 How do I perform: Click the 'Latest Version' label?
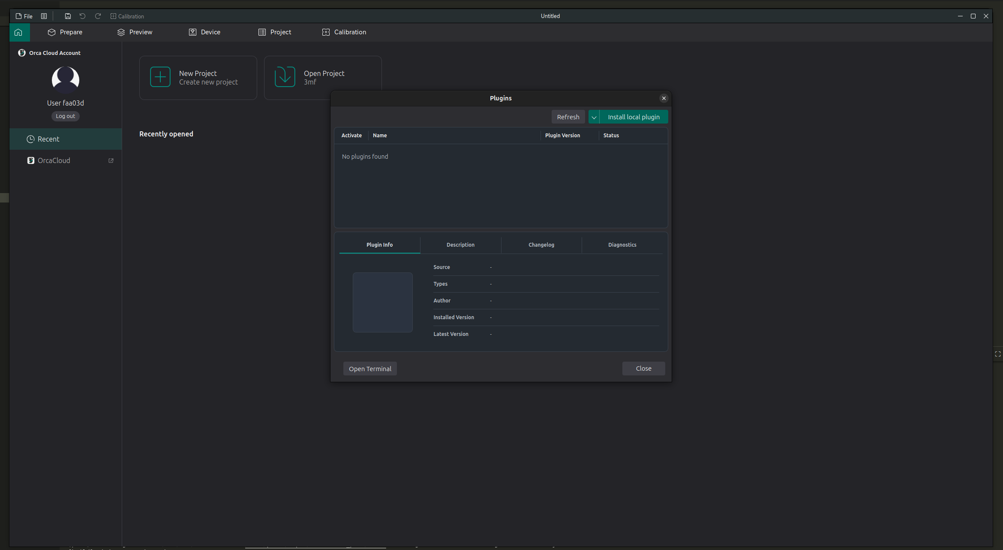pyautogui.click(x=451, y=334)
